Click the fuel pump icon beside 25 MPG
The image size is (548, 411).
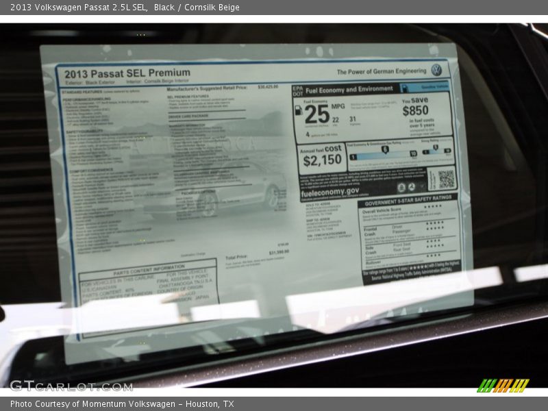coord(299,110)
